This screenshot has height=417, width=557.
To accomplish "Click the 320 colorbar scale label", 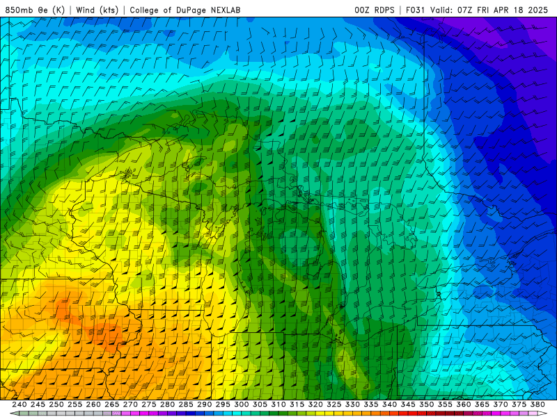I will point(315,404).
